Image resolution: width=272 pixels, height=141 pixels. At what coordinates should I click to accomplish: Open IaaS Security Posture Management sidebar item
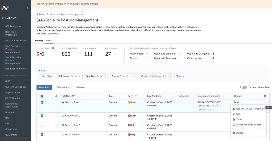click(x=12, y=49)
